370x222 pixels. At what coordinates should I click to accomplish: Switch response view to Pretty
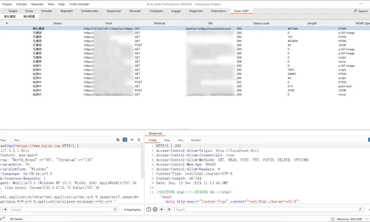[152, 140]
